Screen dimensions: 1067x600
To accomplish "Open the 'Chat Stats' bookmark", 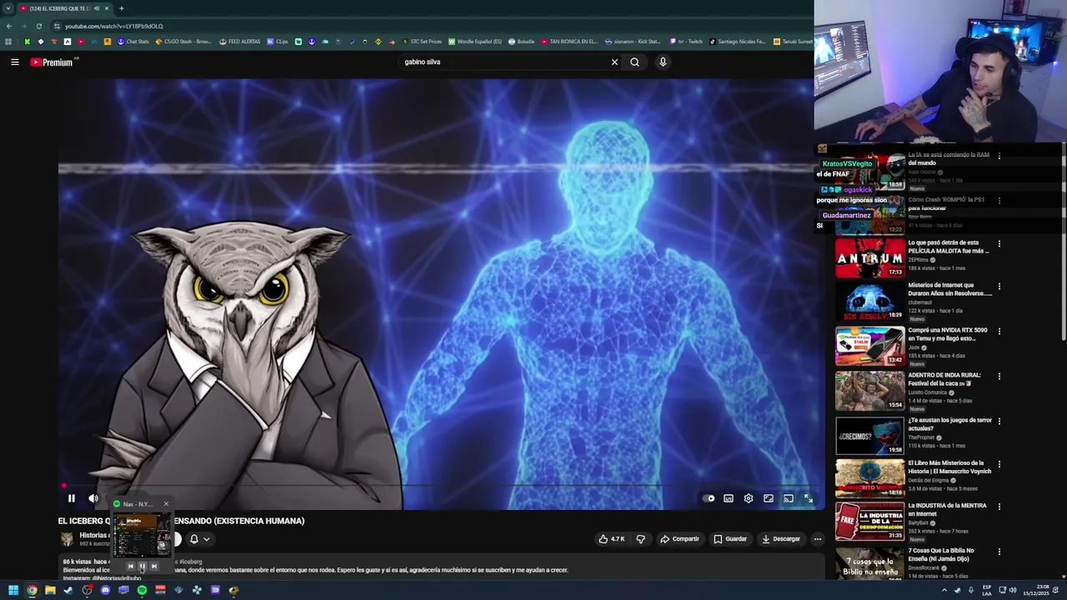I will click(133, 42).
